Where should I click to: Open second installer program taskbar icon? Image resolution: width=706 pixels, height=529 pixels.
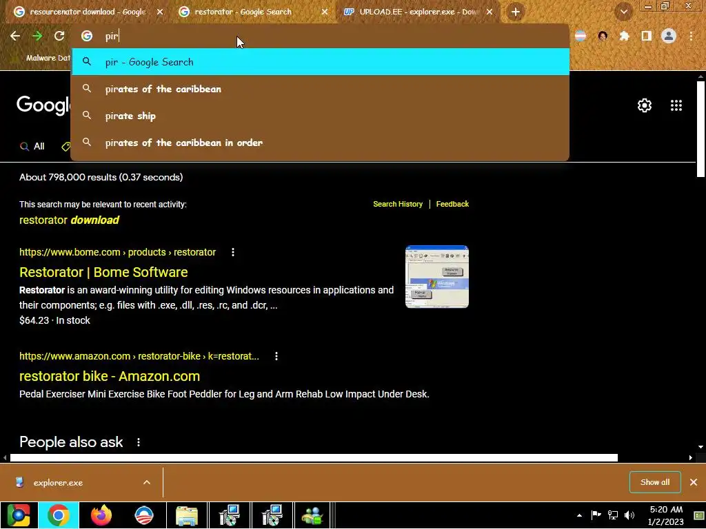click(272, 515)
